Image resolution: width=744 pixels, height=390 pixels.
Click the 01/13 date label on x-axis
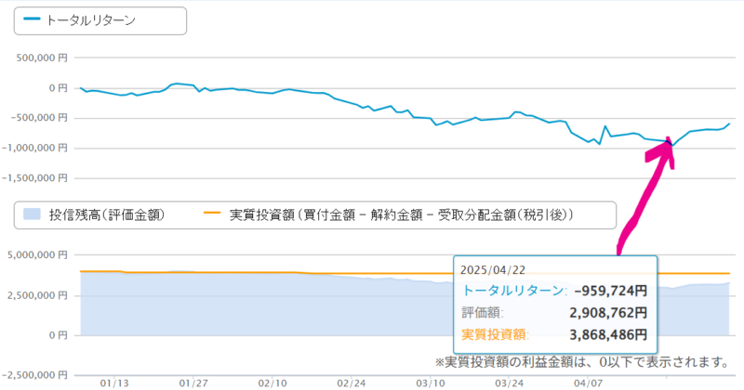point(114,383)
